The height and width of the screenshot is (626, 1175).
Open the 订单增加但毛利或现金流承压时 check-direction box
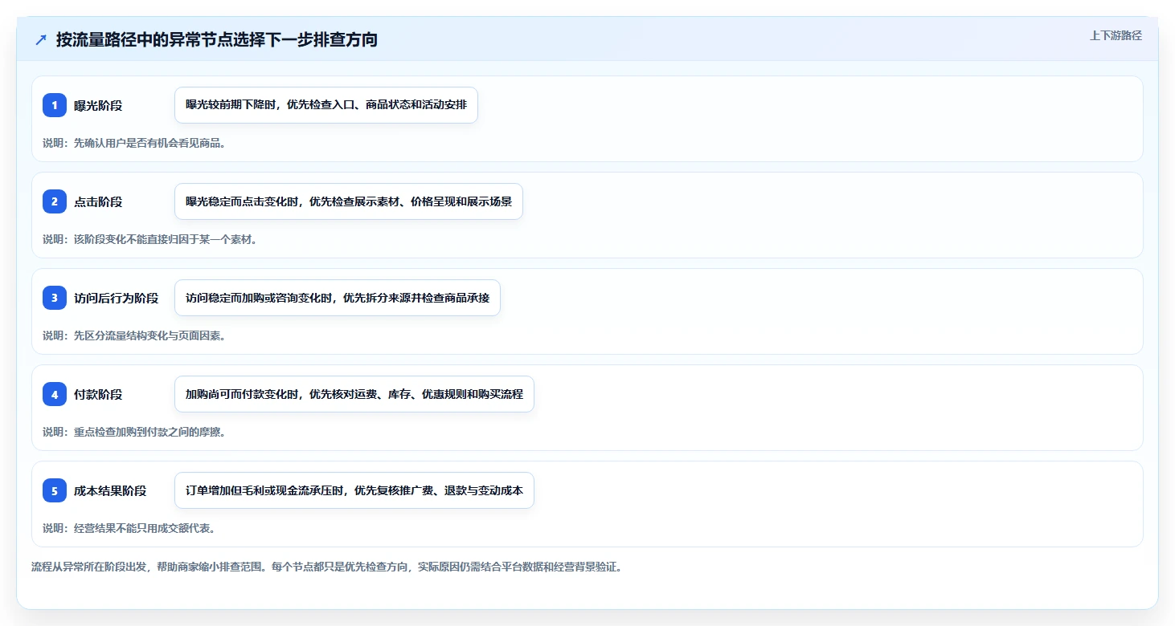coord(354,490)
